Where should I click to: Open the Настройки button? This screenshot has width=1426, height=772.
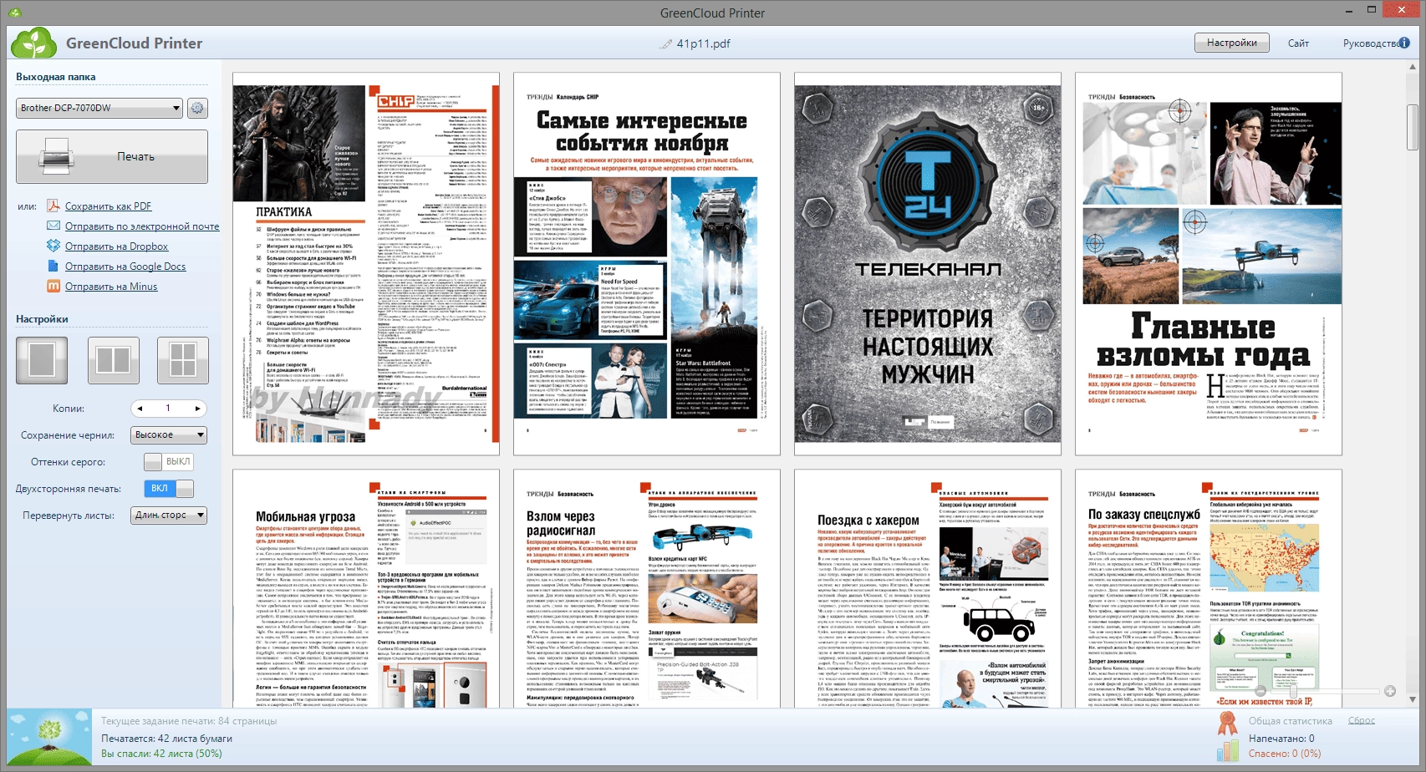(x=1232, y=43)
